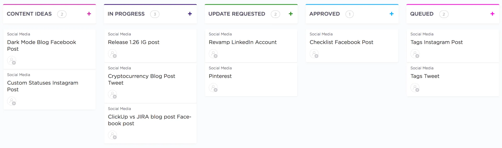Click Social Media label on Custom Statuses card
Viewport: 502px width, 148px height.
point(19,75)
